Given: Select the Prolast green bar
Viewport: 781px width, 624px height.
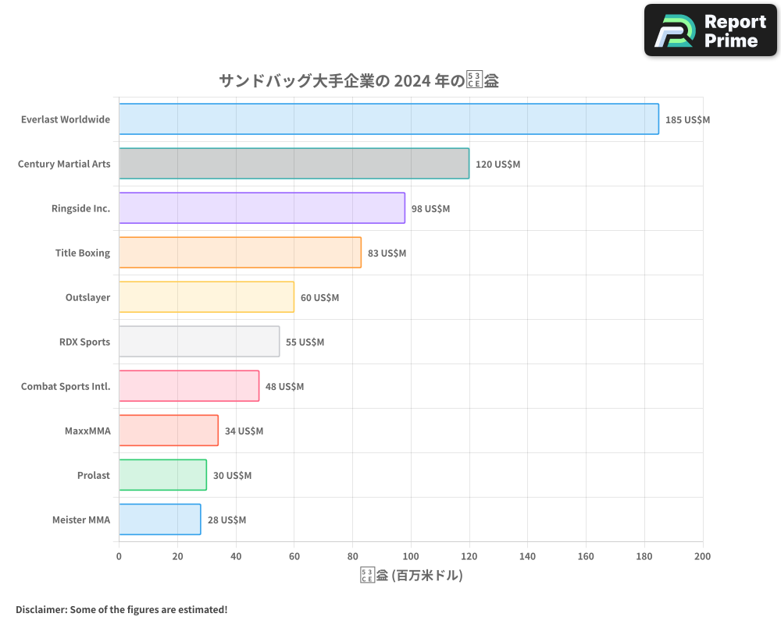Looking at the screenshot, I should (162, 475).
